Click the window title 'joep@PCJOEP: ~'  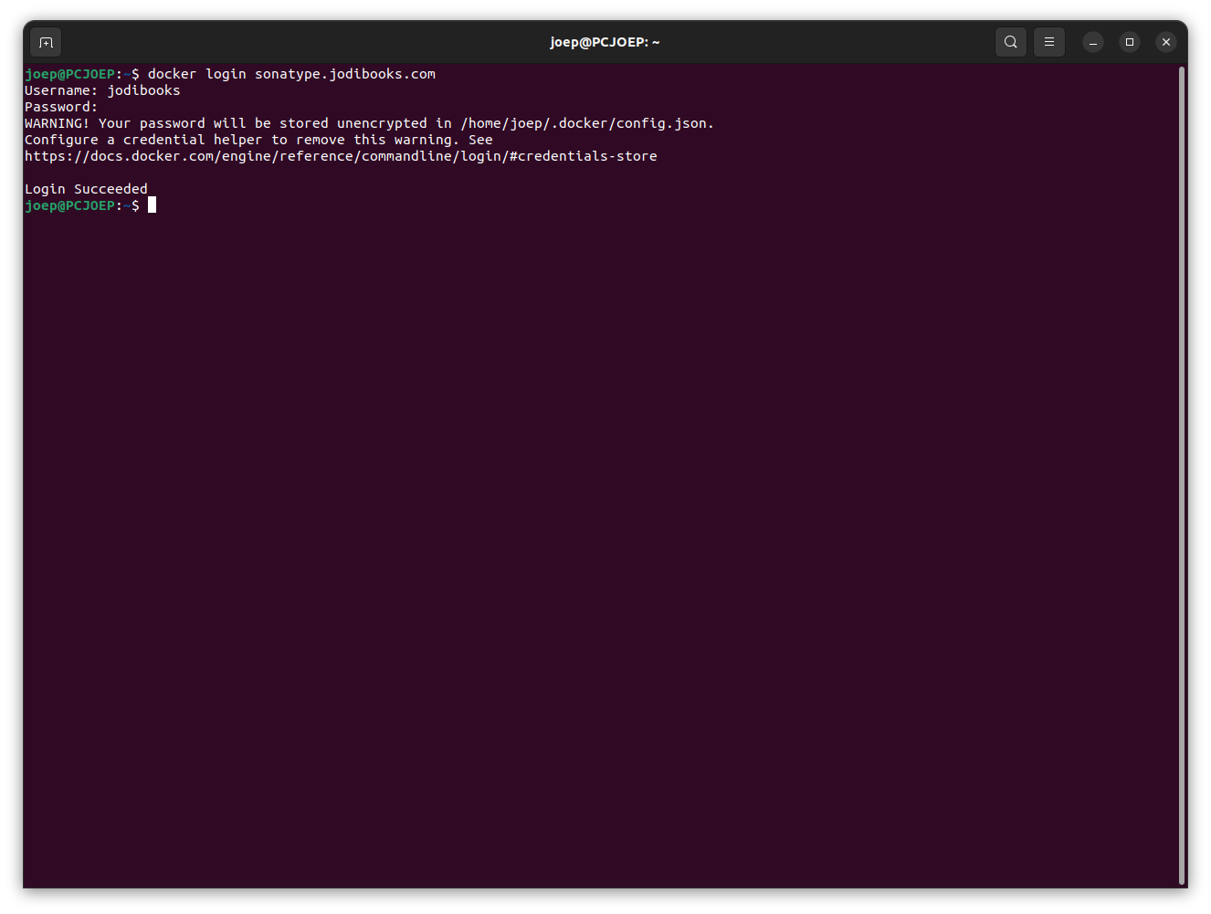tap(605, 42)
